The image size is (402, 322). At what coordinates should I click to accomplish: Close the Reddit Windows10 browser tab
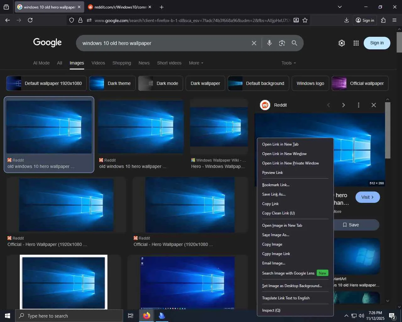coord(150,7)
